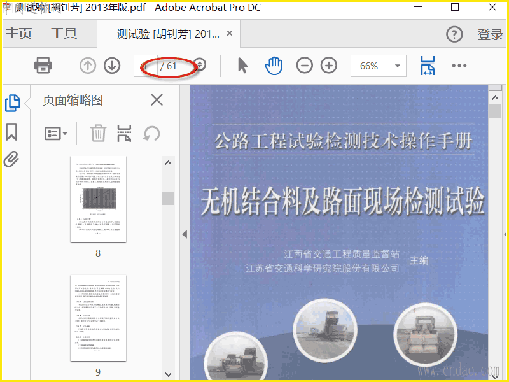Select the page 8 thumbnail
This screenshot has height=382, width=509.
[98, 199]
